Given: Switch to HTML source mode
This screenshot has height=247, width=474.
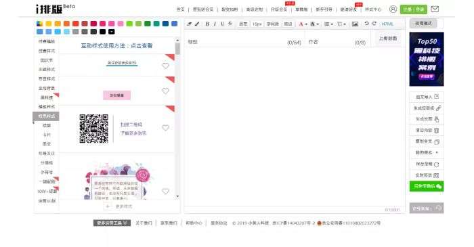Looking at the screenshot, I should click(x=387, y=24).
